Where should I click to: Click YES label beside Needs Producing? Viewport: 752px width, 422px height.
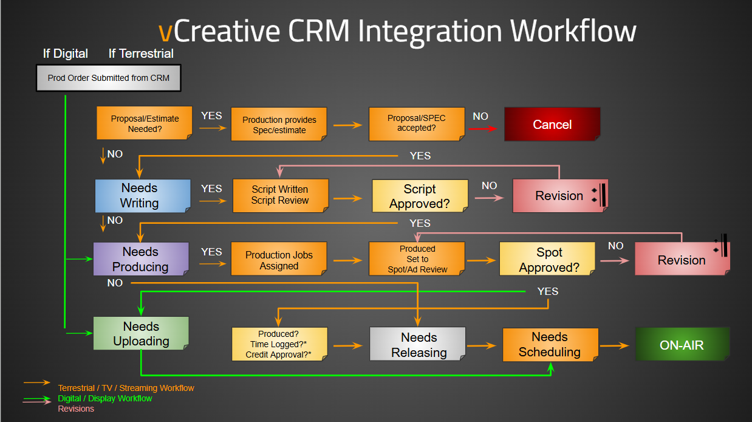pos(211,251)
